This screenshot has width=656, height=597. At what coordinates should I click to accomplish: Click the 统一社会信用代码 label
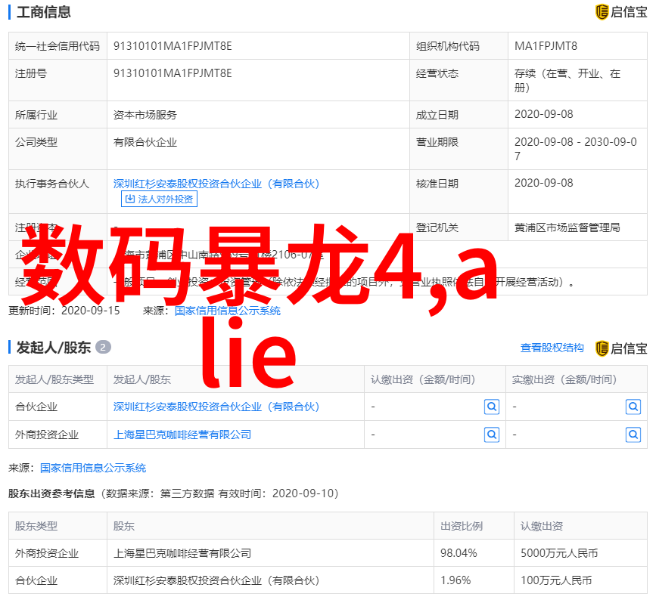pos(58,46)
